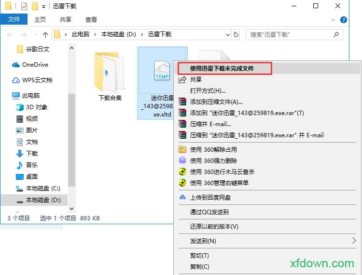
Task: Click the Baidu Netdisk cloud icon
Action: [182, 197]
